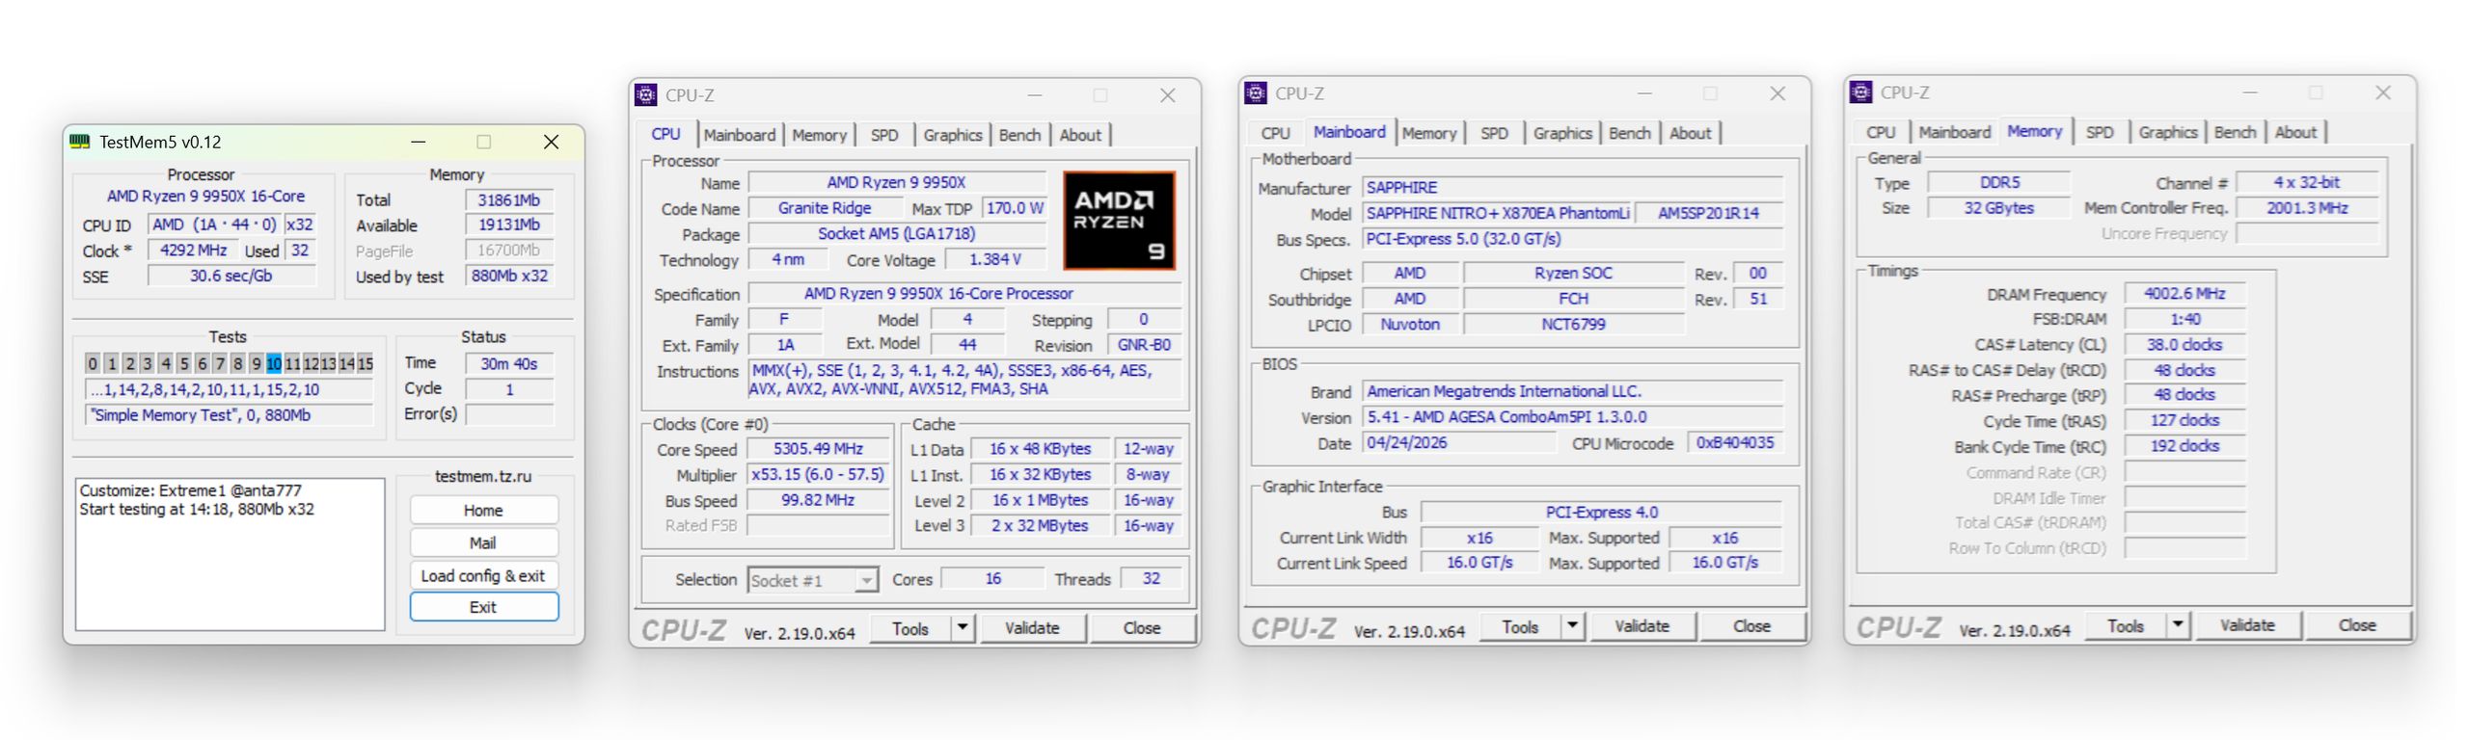Screen dimensions: 2469x740
Task: Open About tab in first CPU-Z window
Action: tap(1080, 135)
